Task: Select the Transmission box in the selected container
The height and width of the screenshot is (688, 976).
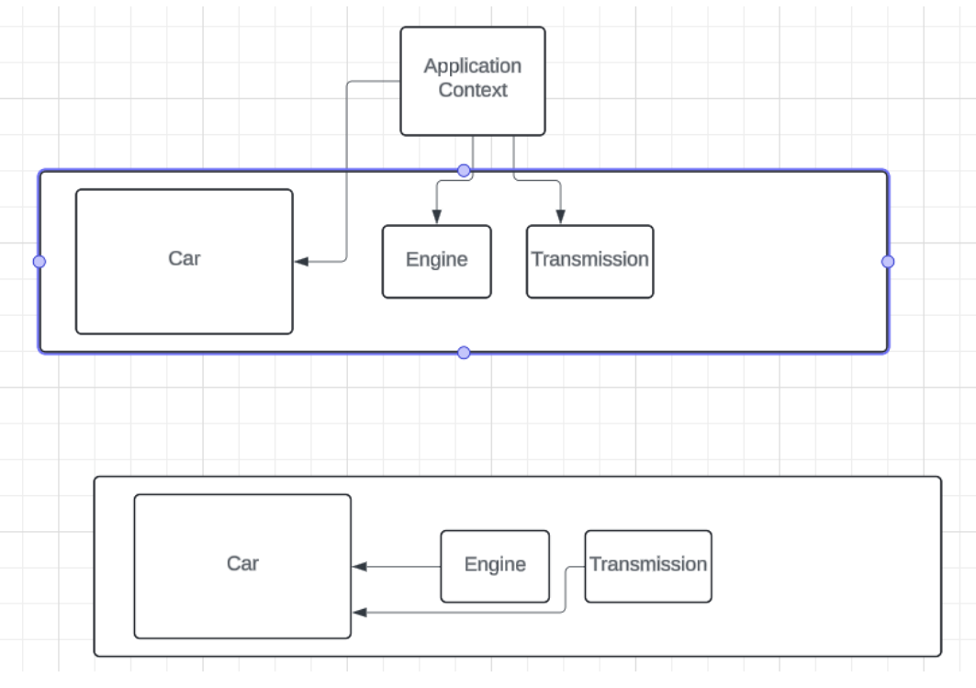Action: (x=589, y=261)
